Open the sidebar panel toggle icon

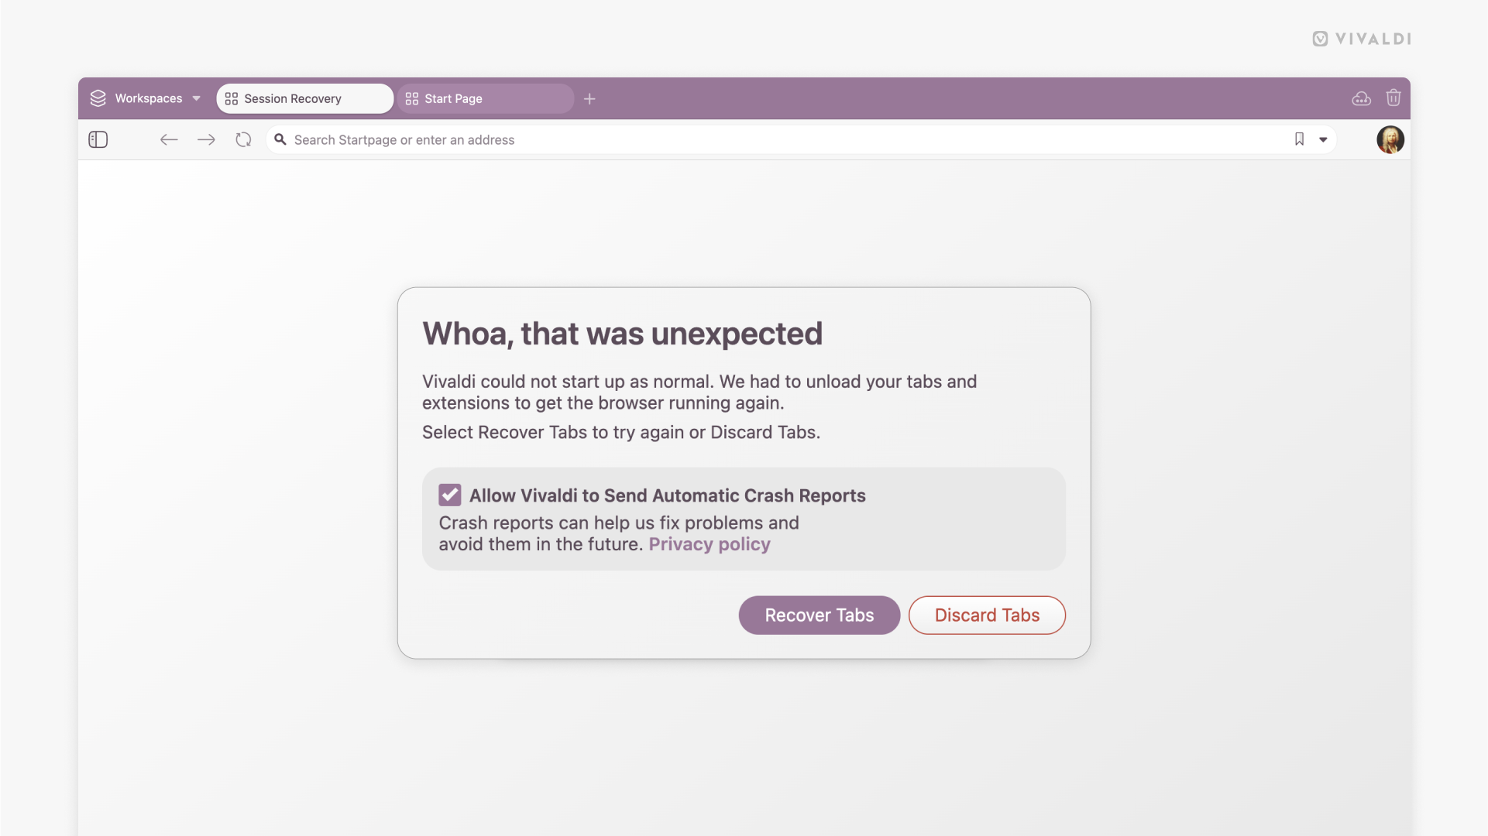98,139
